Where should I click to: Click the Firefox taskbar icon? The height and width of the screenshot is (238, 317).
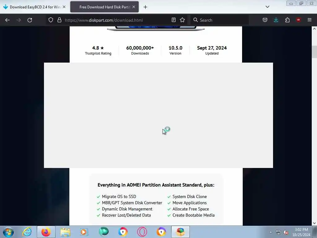point(46,232)
